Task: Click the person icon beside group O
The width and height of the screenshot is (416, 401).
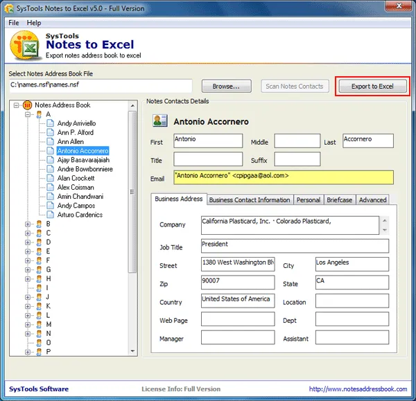Action: point(39,343)
